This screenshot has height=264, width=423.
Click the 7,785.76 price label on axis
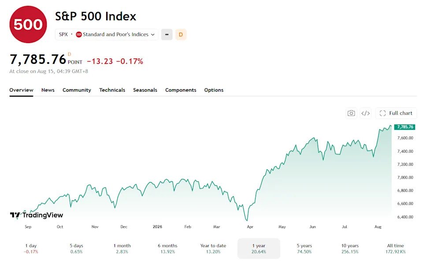tap(404, 127)
